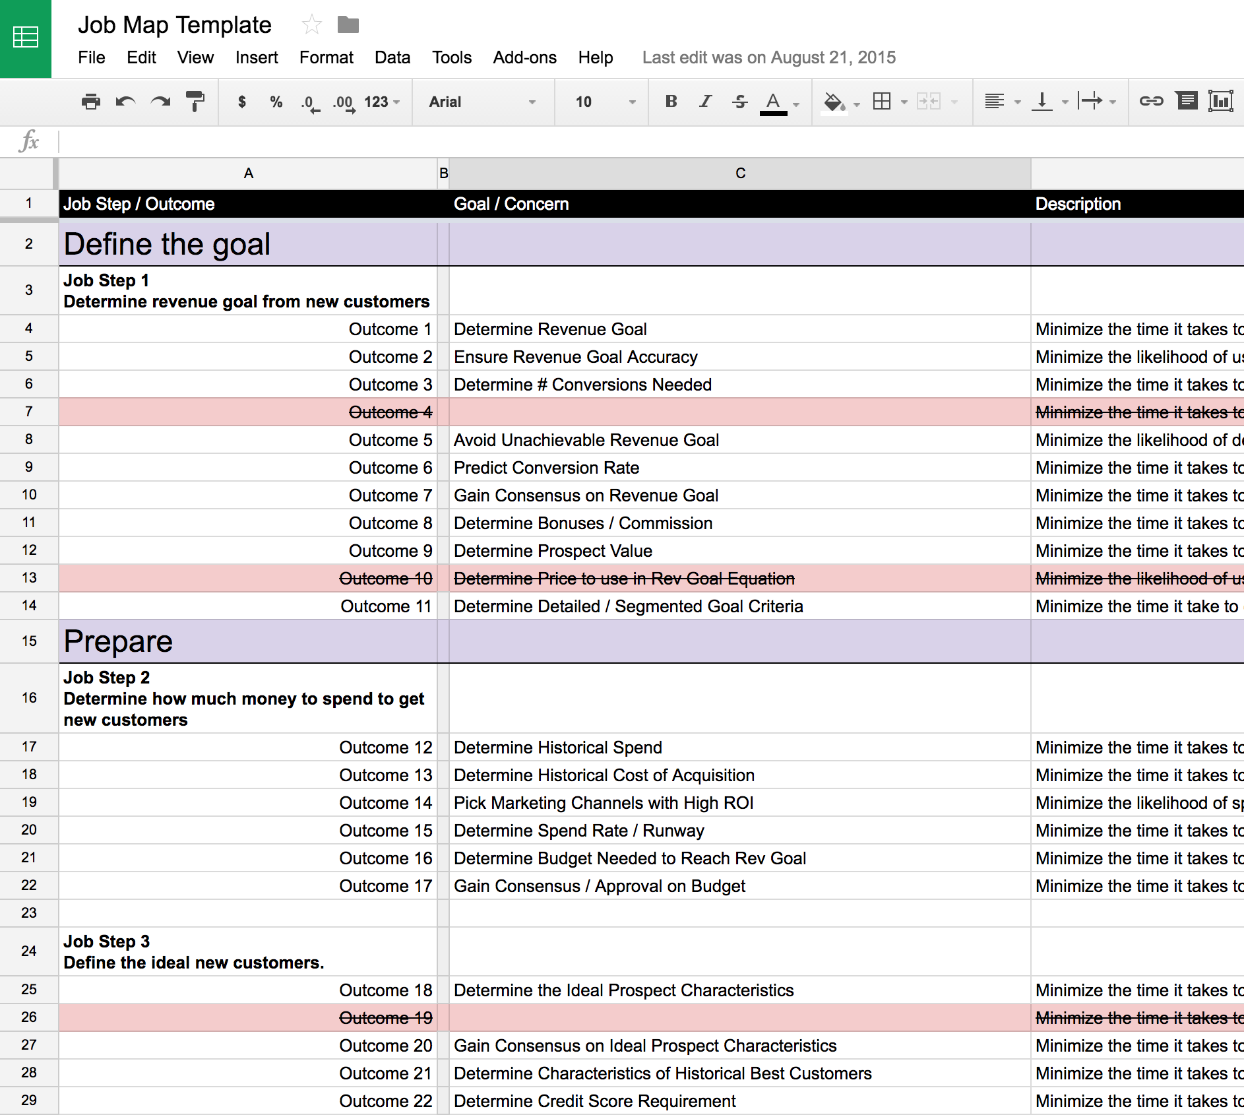
Task: Expand the text wrapping dropdown arrow
Action: 1113,102
